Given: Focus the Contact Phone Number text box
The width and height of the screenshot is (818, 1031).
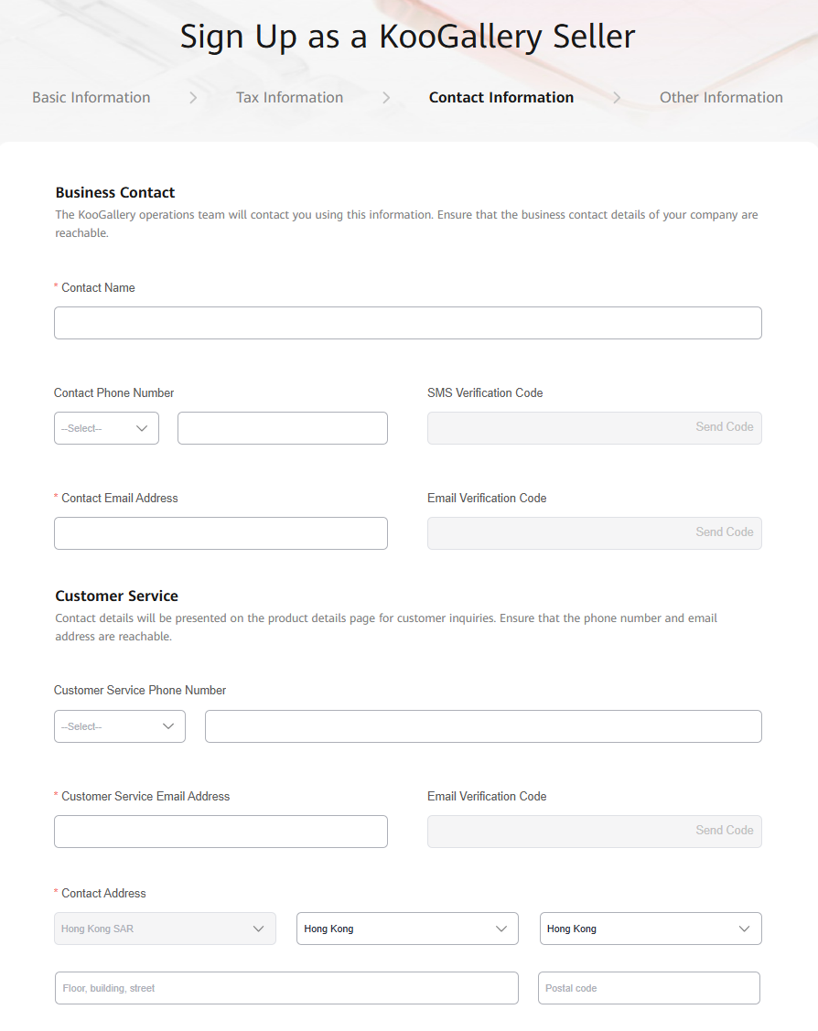Looking at the screenshot, I should pos(283,428).
